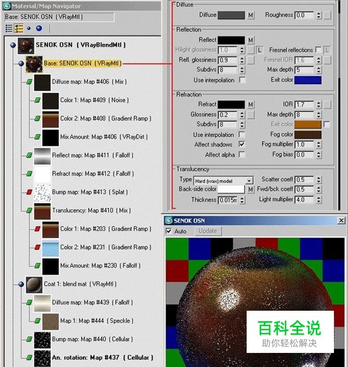Screen dimensions: 348x367
Task: Enable refraction Exit color checkbox
Action: click(x=327, y=124)
